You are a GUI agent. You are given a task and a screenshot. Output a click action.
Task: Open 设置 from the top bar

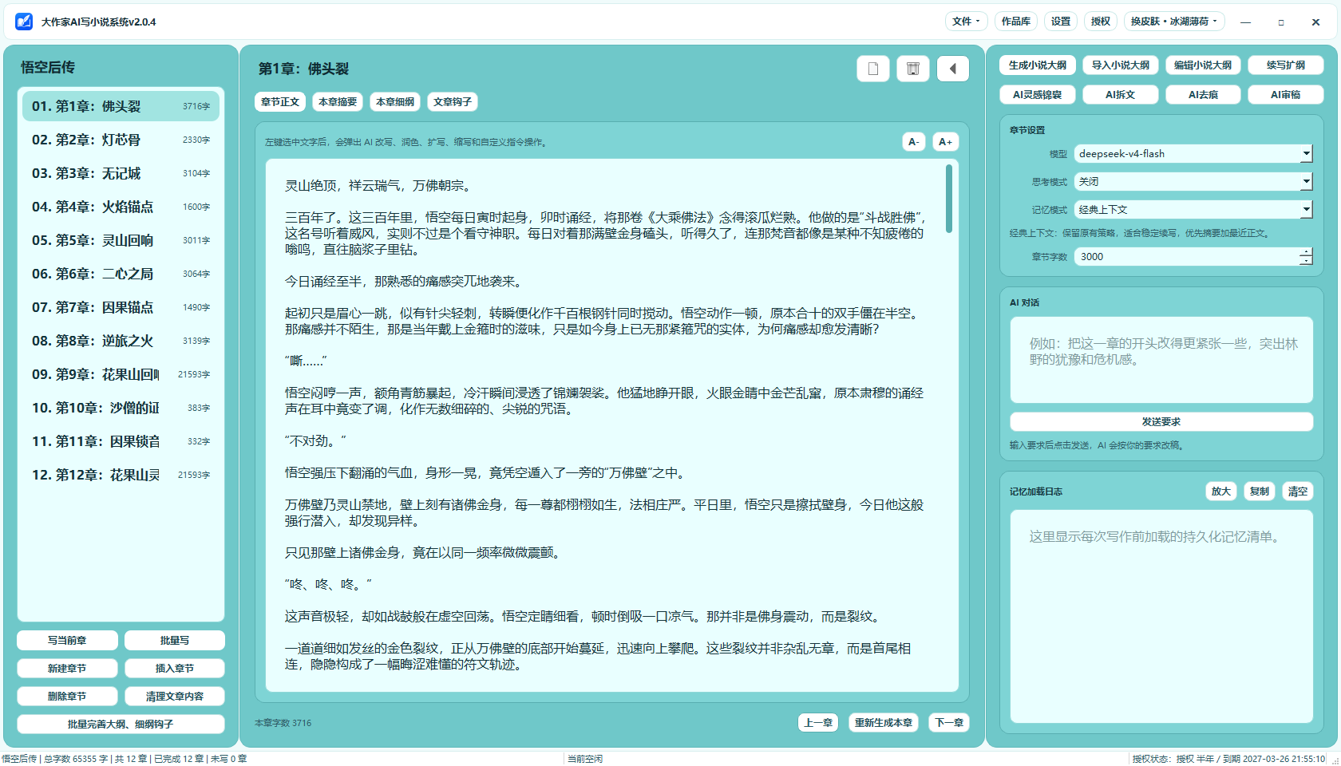tap(1061, 22)
